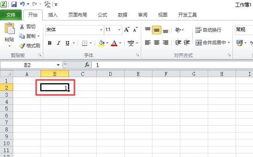Click the name box showing B2
The image size is (253, 157).
coord(27,65)
